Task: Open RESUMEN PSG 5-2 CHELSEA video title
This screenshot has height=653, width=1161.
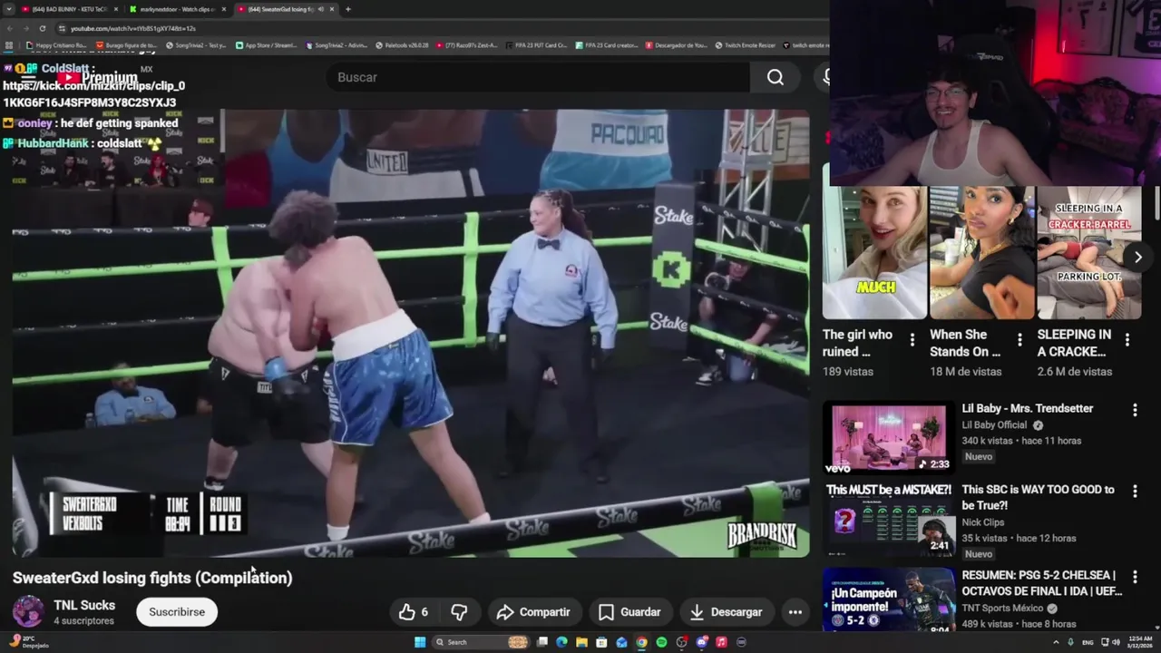Action: (x=1041, y=583)
